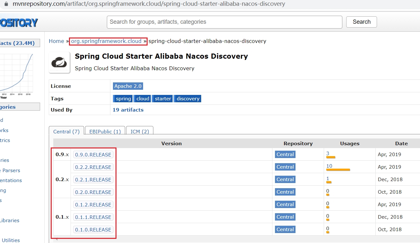
Task: Open the ICM (2) repository tab
Action: [x=140, y=131]
